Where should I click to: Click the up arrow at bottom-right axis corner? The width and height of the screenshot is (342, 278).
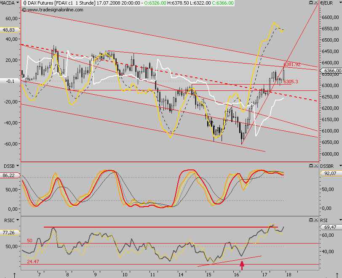[338, 275]
